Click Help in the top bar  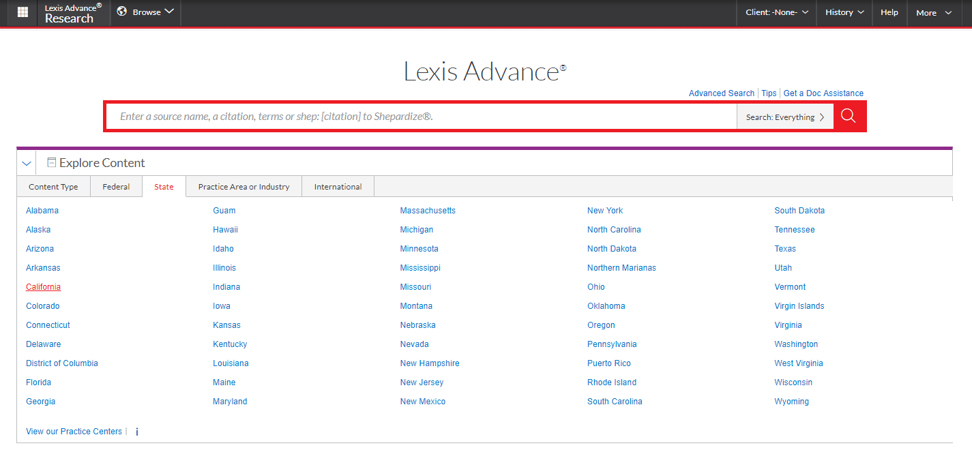coord(889,12)
